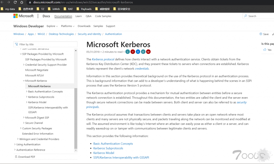Click the filter funnel icon
Viewport: 274px width, 164px height.
point(16,44)
